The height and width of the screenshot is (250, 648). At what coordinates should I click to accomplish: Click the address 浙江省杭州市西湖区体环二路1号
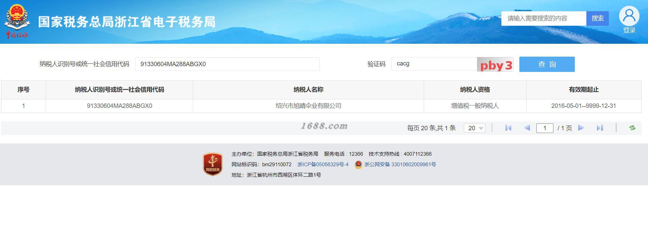tap(284, 175)
